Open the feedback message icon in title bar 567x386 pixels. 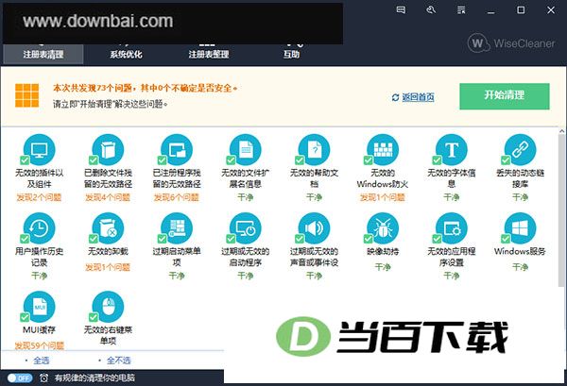click(401, 10)
